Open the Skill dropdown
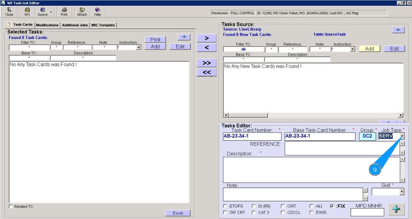The image size is (412, 219). 402,192
